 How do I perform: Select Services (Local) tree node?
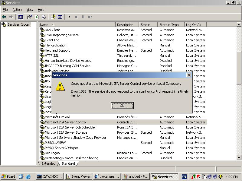click(x=19, y=24)
